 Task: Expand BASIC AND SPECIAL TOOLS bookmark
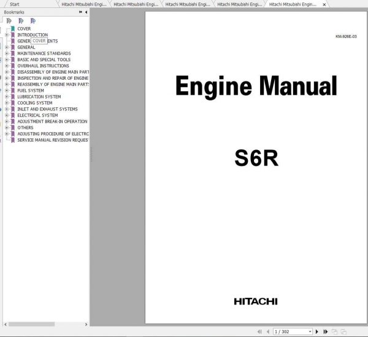(7, 59)
